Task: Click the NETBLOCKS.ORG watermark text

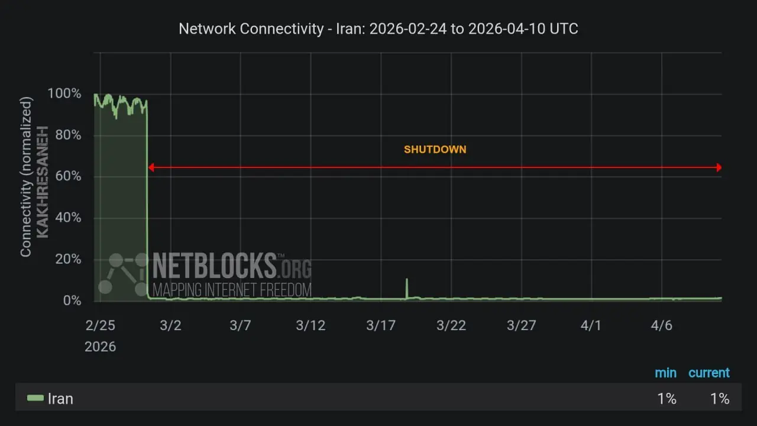Action: tap(232, 266)
